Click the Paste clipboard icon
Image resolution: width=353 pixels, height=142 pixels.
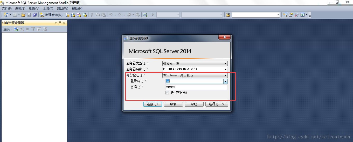pyautogui.click(x=103, y=15)
